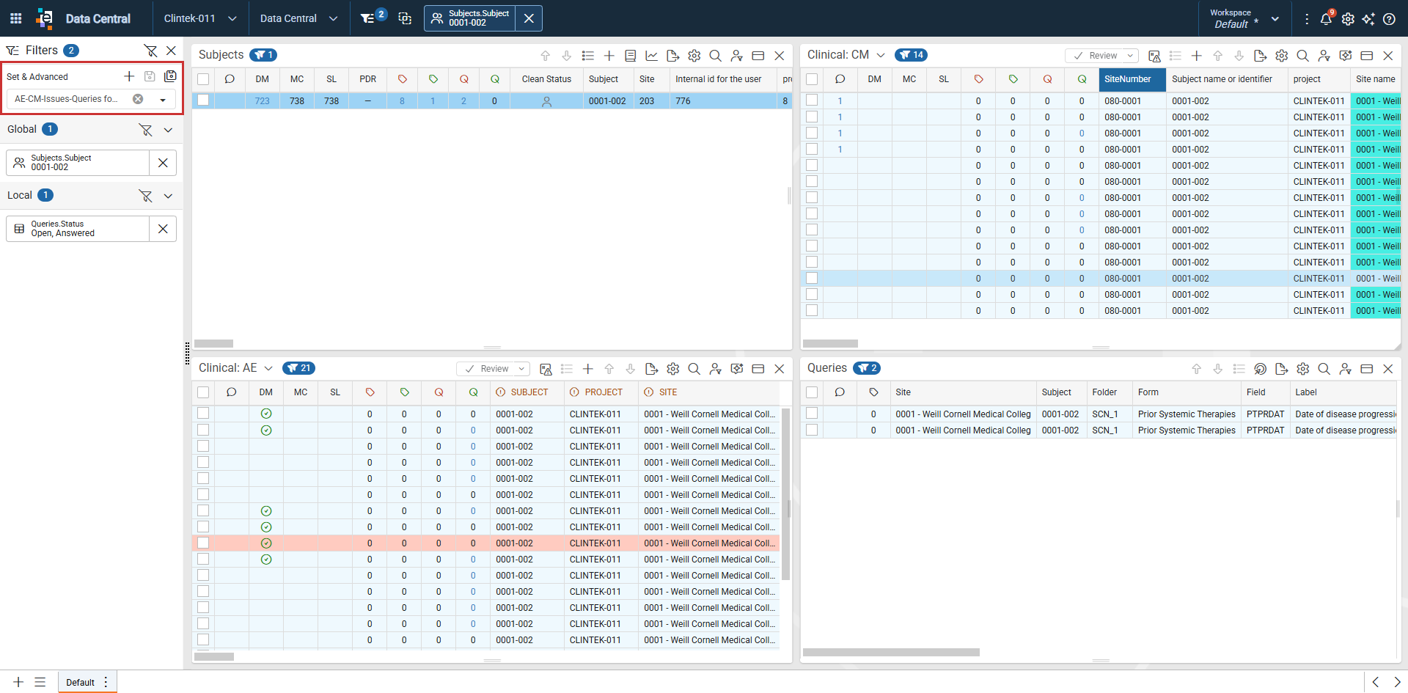The height and width of the screenshot is (693, 1408).
Task: Tick the Clinical: AE header select-all checkbox
Action: 203,392
